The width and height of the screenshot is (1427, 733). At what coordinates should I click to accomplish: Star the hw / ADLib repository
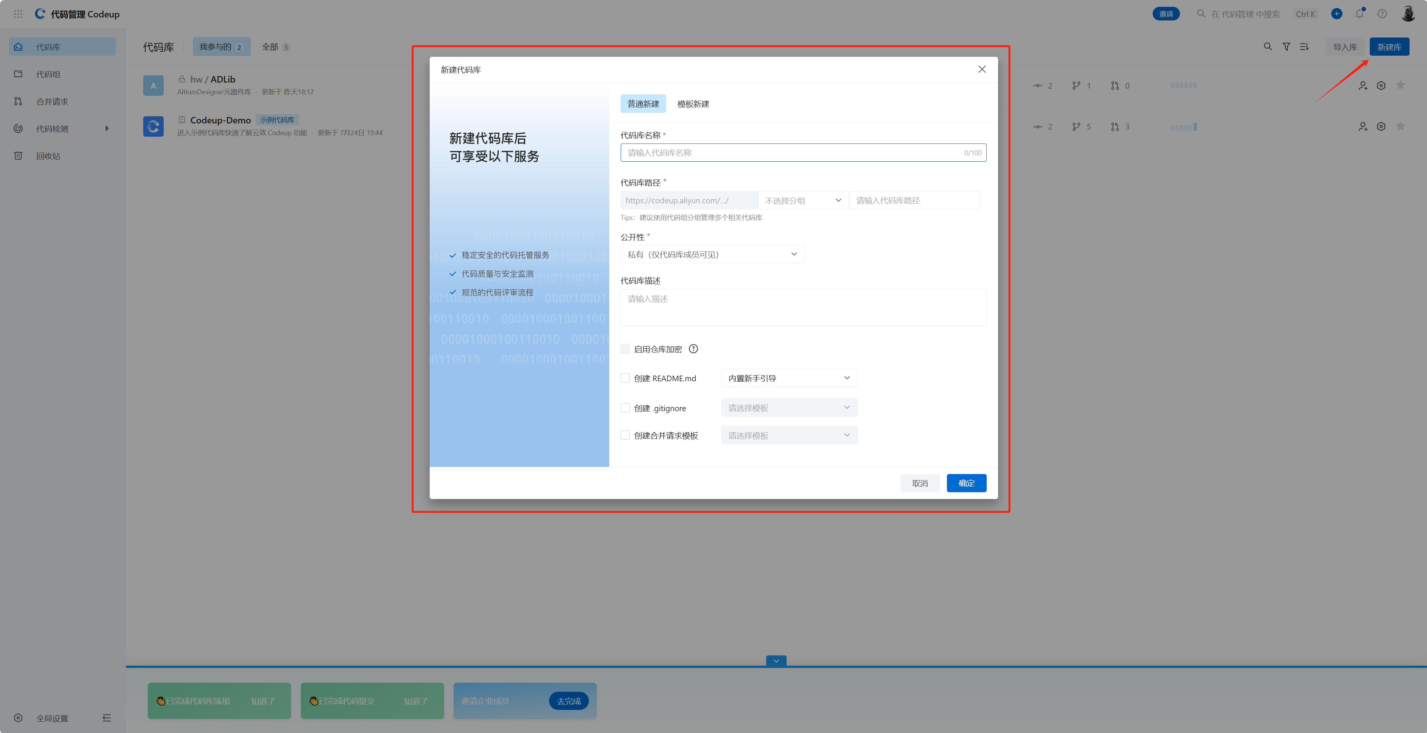[x=1400, y=85]
